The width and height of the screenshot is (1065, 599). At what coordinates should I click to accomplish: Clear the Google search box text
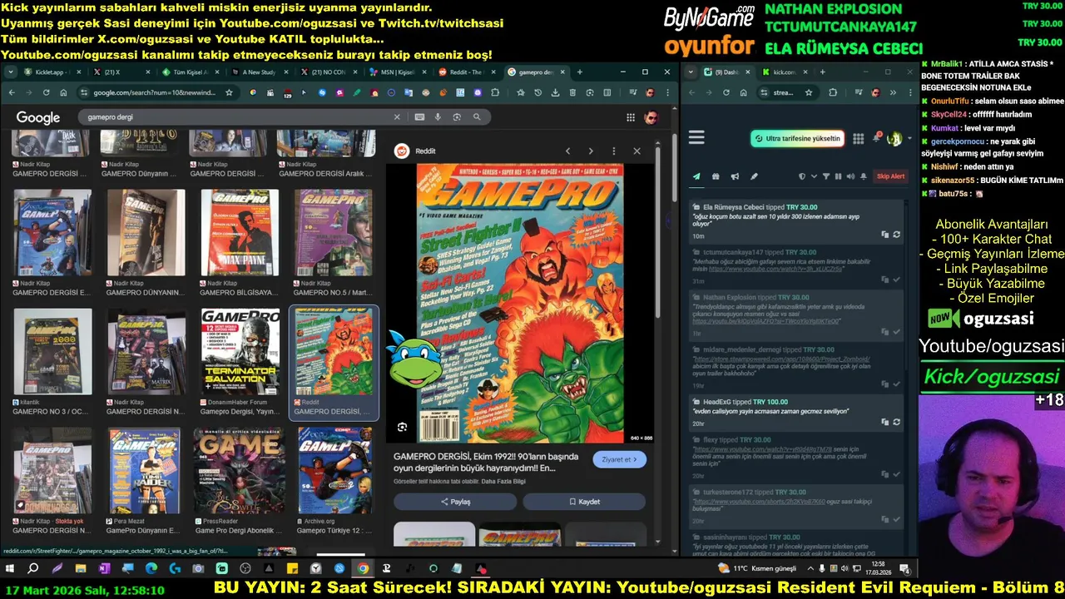tap(397, 117)
